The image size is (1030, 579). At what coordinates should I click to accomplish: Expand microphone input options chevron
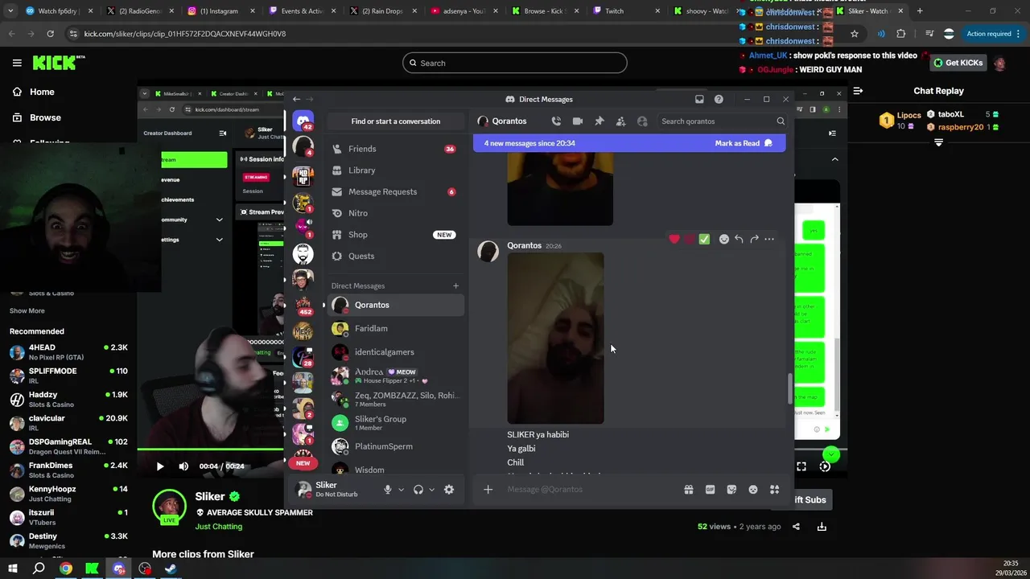click(401, 489)
